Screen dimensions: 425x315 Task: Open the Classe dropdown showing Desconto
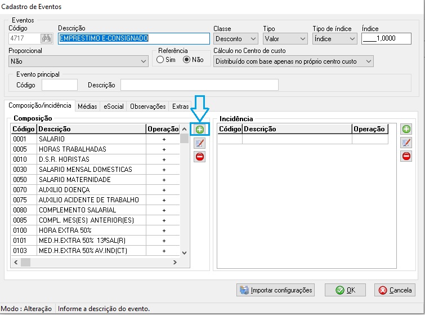click(x=235, y=39)
